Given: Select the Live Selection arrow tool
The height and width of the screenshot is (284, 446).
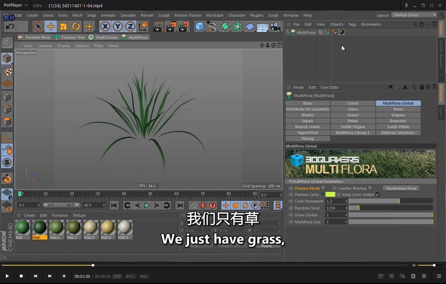Looking at the screenshot, I should click(x=38, y=26).
